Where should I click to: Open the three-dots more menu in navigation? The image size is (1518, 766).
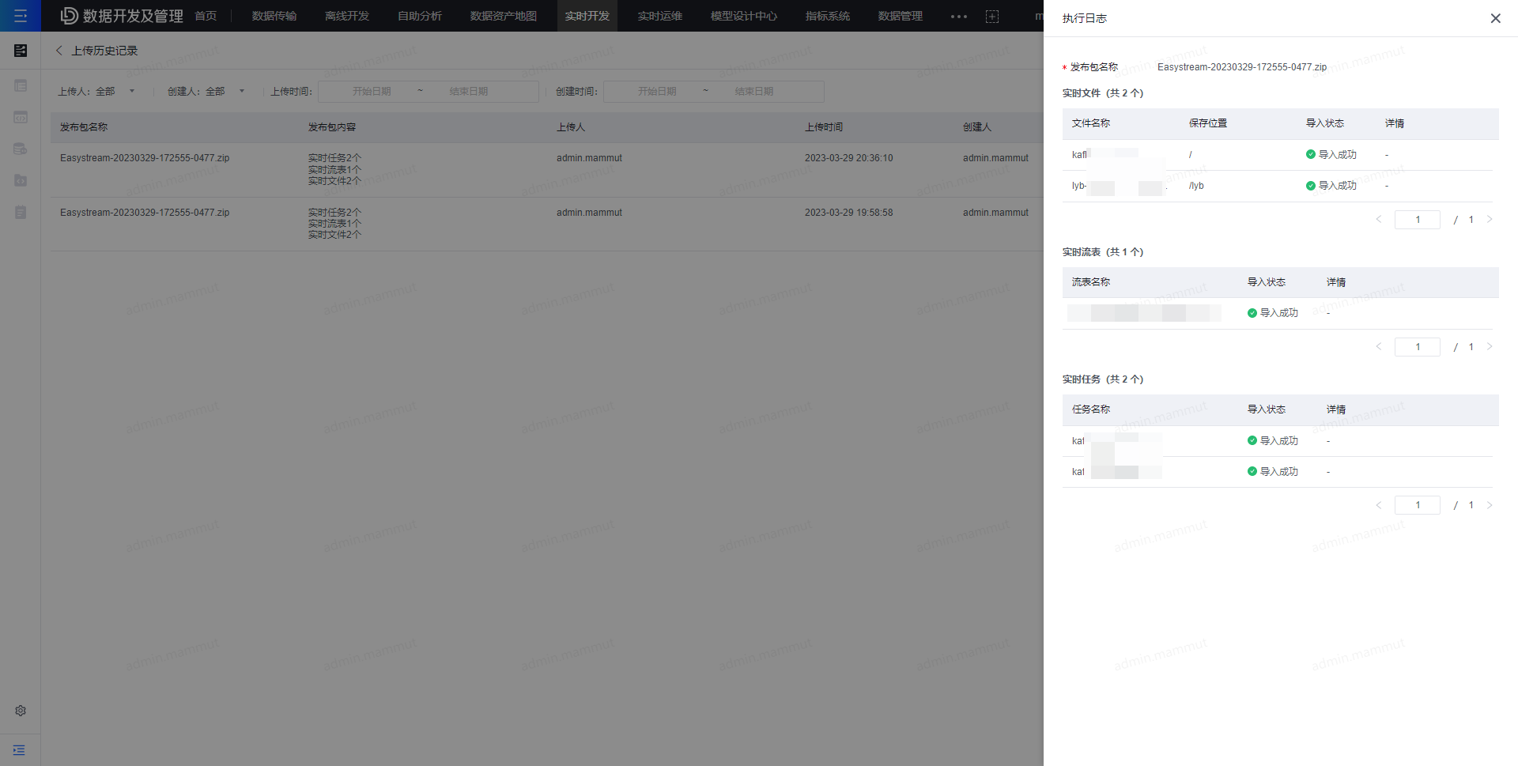pos(959,16)
